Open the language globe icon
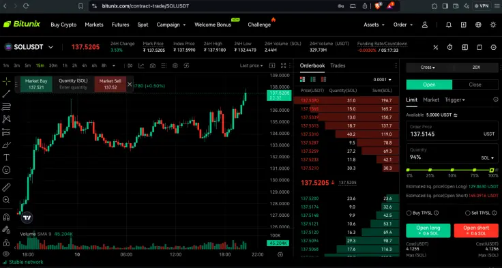502x268 pixels. pyautogui.click(x=478, y=25)
